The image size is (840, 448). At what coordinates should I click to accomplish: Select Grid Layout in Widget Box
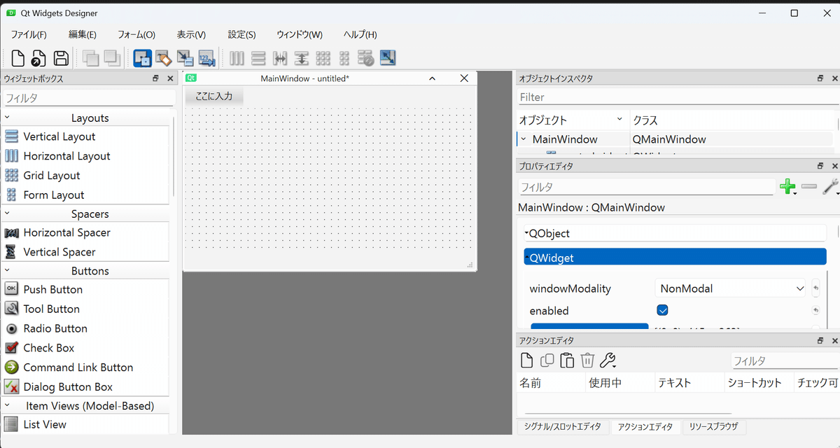tap(51, 176)
